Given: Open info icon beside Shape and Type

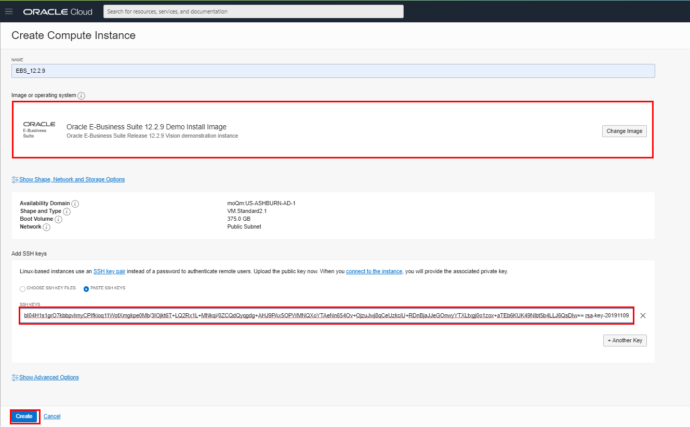Looking at the screenshot, I should point(67,211).
